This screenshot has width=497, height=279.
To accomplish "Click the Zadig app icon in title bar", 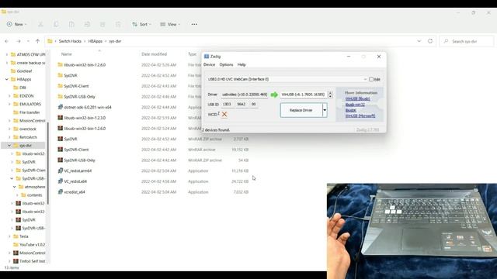I will pos(207,57).
